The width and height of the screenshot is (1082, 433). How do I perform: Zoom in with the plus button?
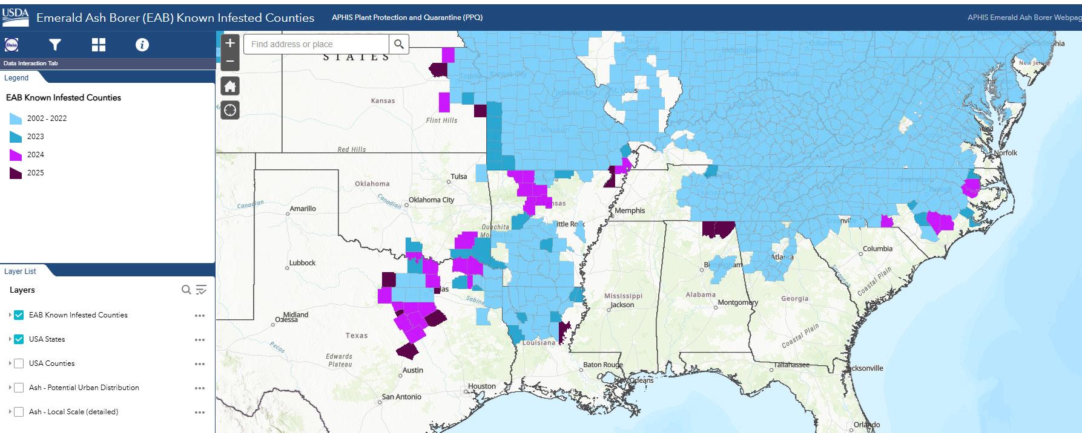[x=230, y=44]
